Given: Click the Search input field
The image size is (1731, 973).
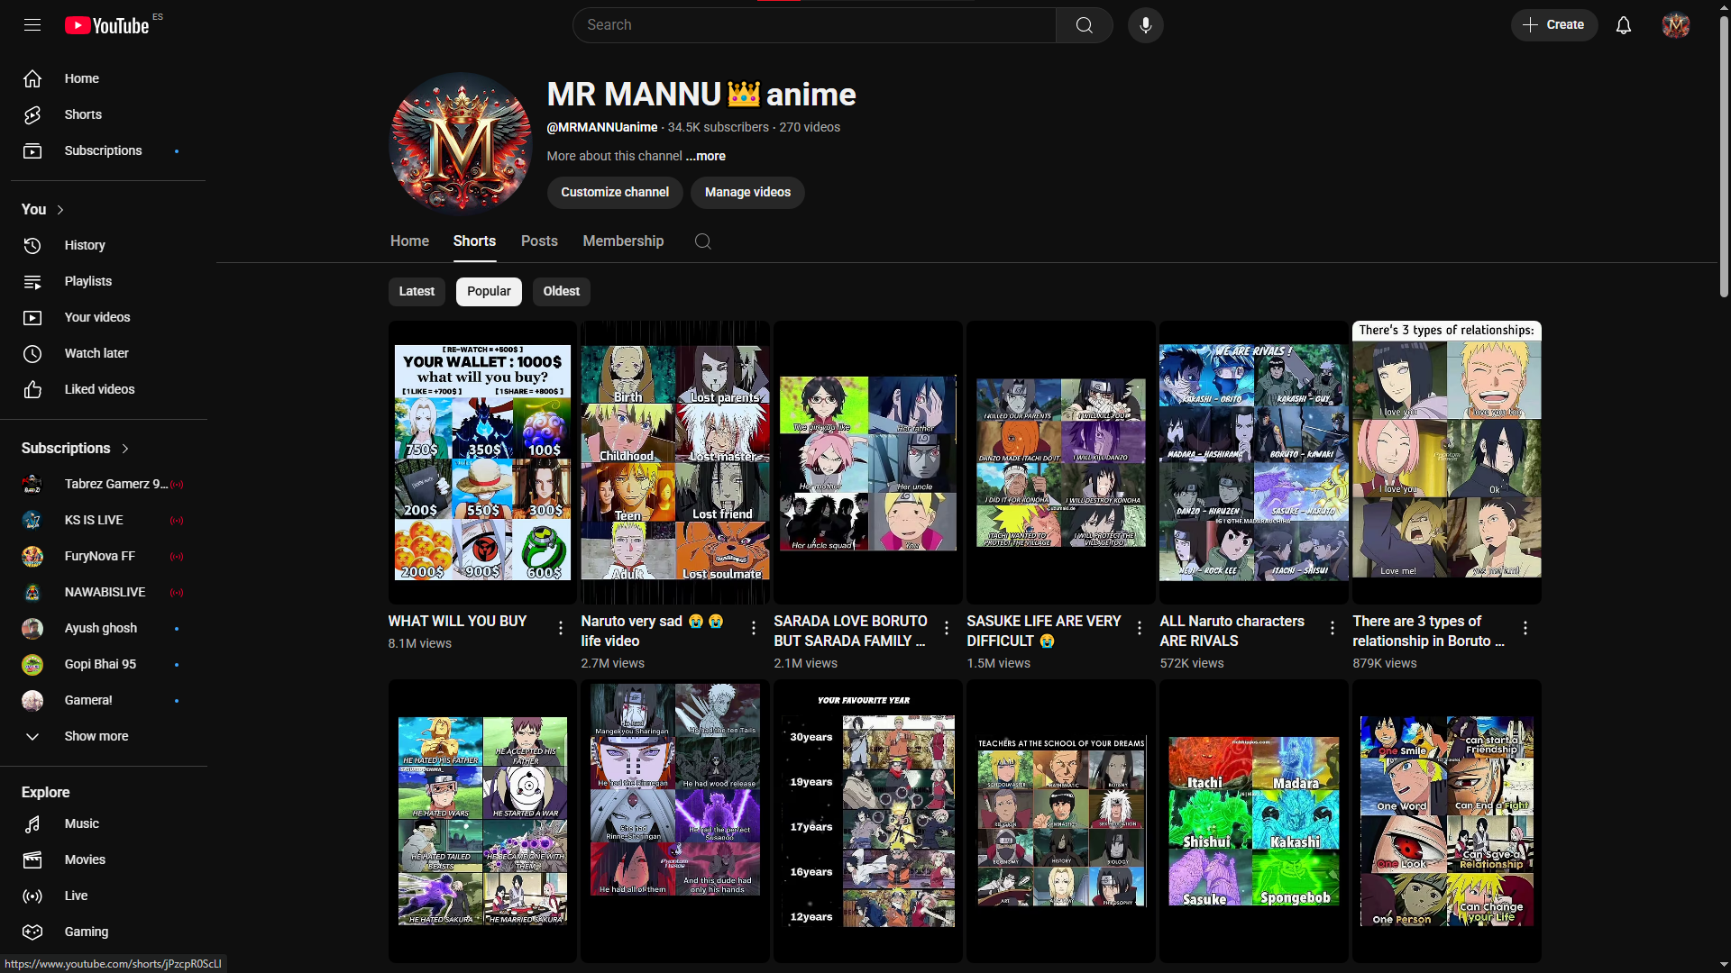Looking at the screenshot, I should pos(814,25).
